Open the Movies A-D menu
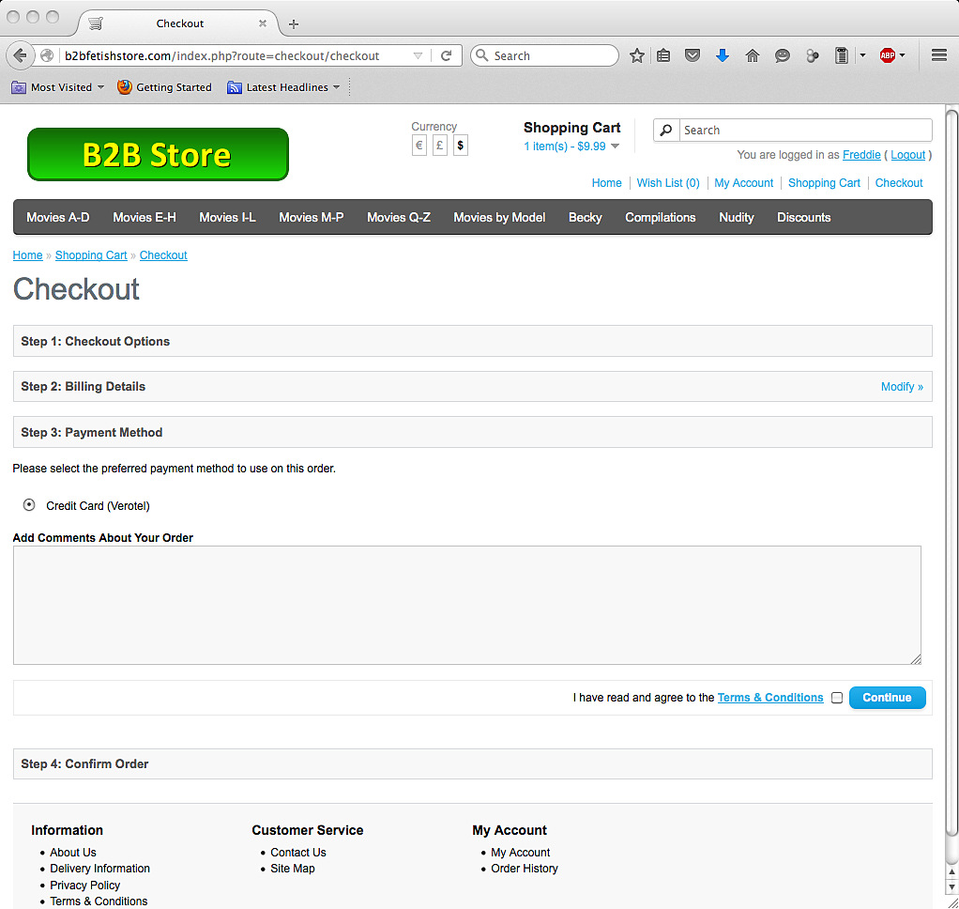 [57, 217]
